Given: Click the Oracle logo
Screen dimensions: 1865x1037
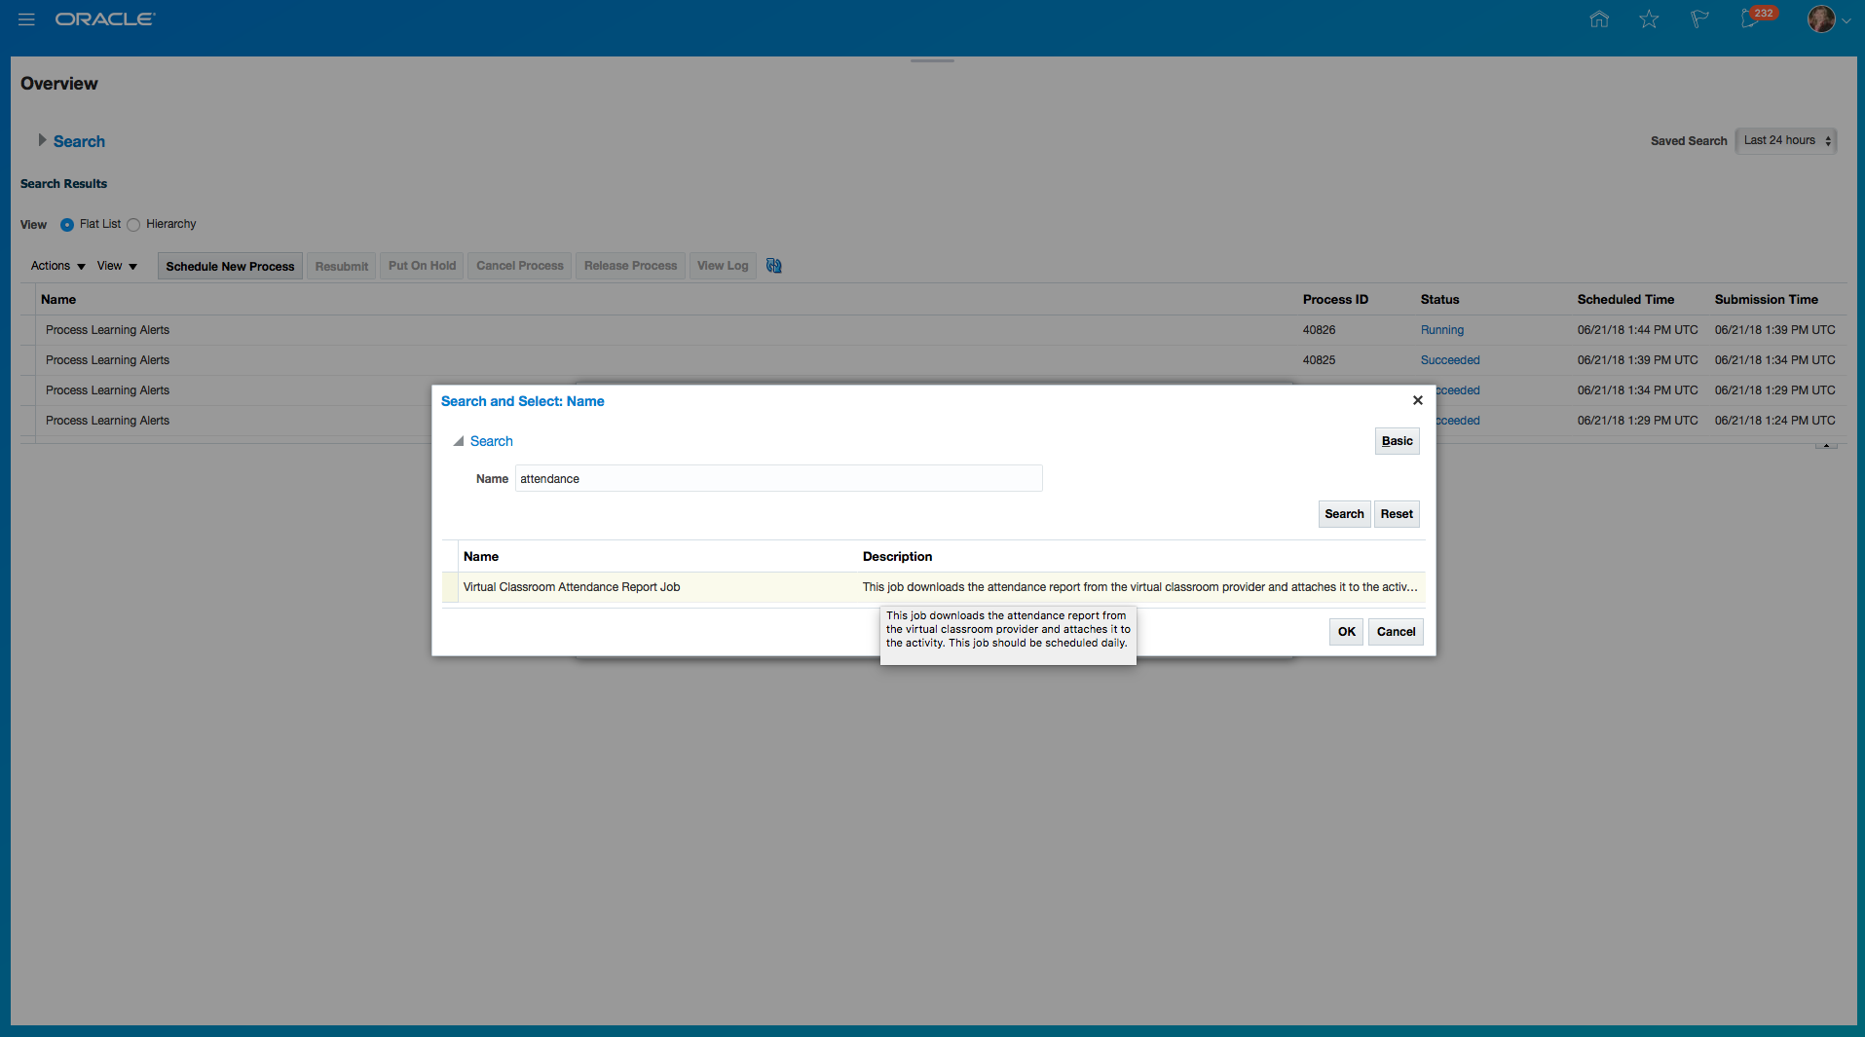Looking at the screenshot, I should point(105,19).
